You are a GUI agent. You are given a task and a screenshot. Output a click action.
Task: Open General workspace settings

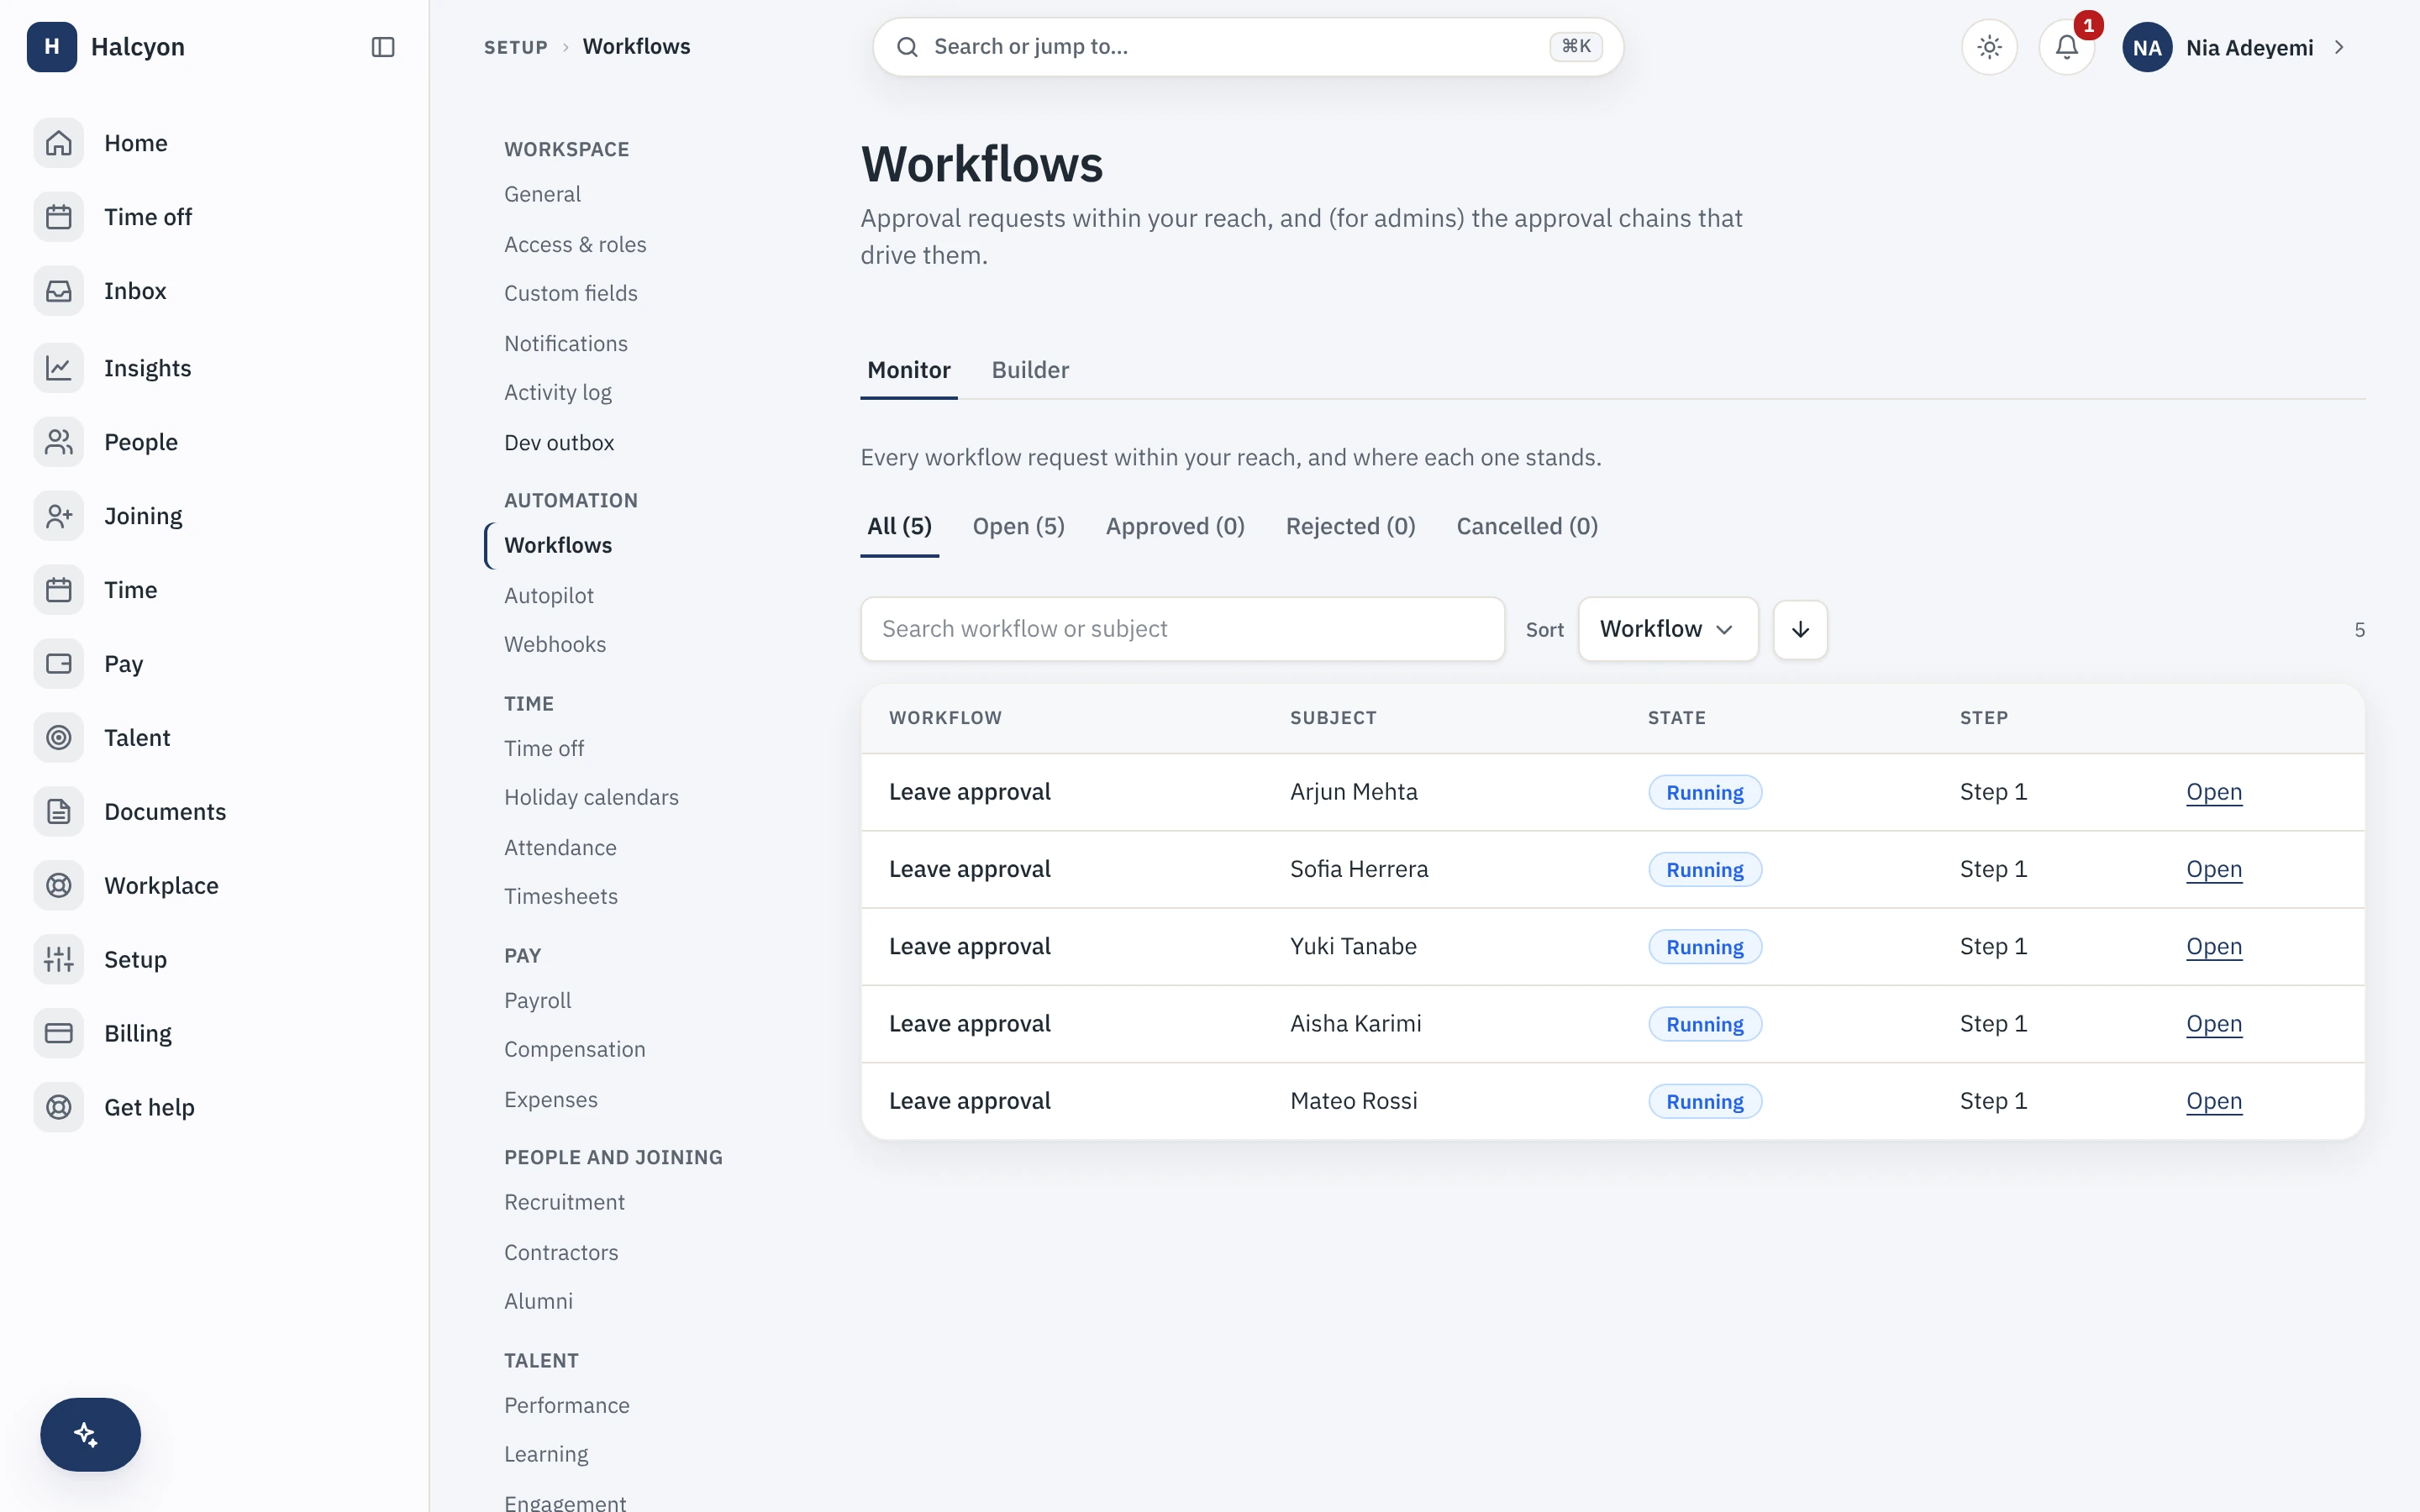pyautogui.click(x=542, y=194)
